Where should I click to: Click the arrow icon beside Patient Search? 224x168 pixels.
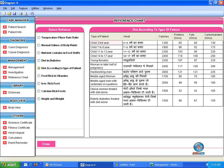click(x=5, y=27)
